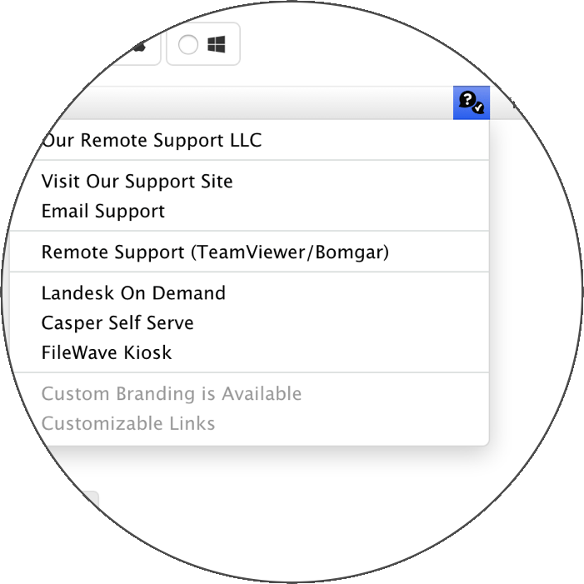Viewport: 584px width, 584px height.
Task: Click the Windows logo icon
Action: [217, 44]
